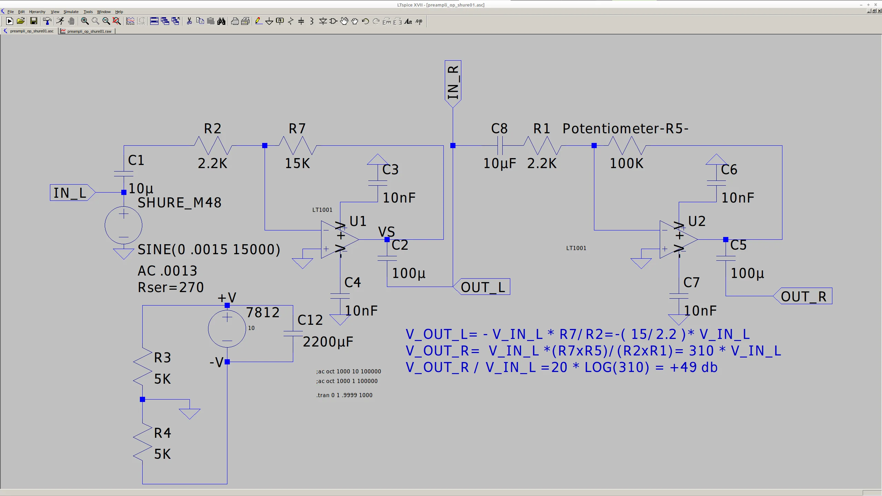This screenshot has height=496, width=882.
Task: Click the Save floppy disk icon
Action: tap(33, 21)
